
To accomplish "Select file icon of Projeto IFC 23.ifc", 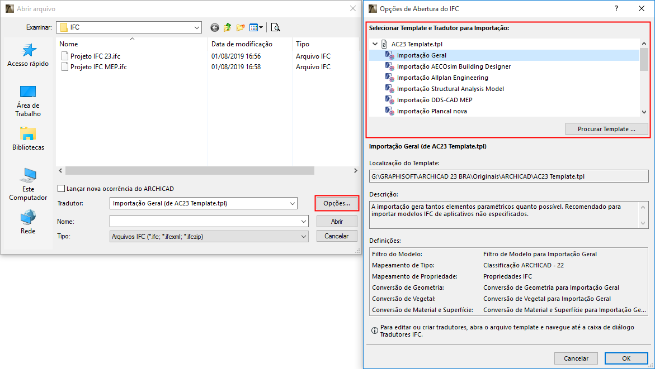I will [x=64, y=56].
